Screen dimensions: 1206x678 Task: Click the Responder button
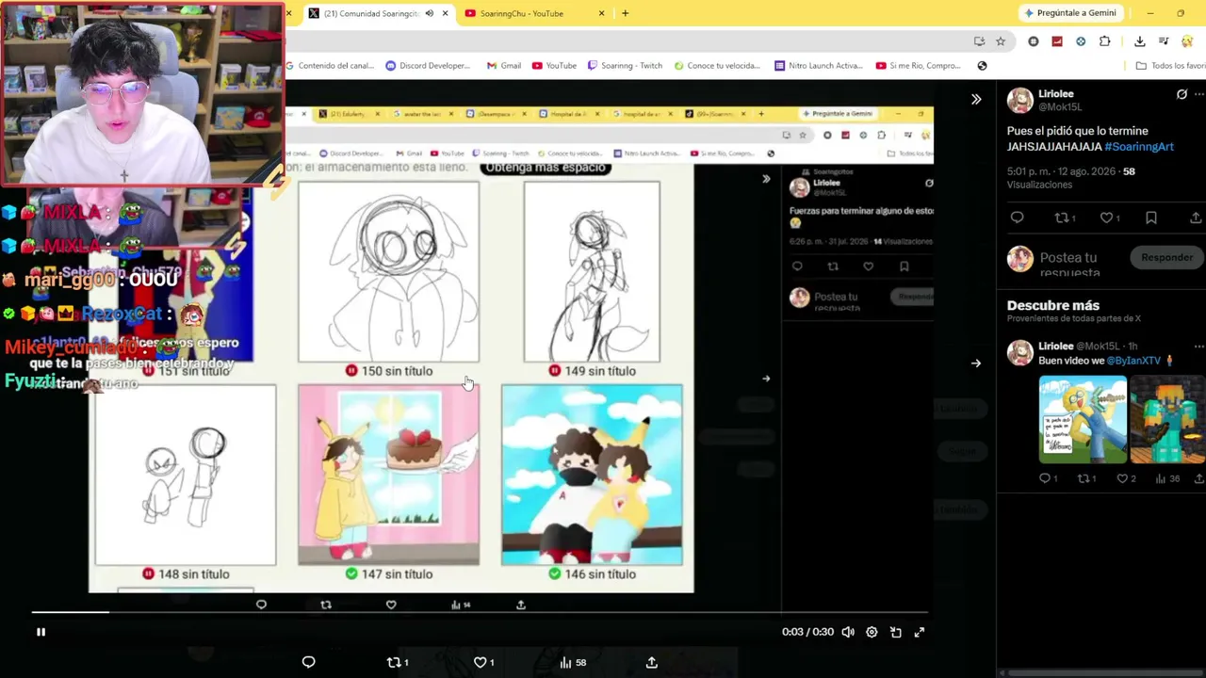click(1166, 258)
